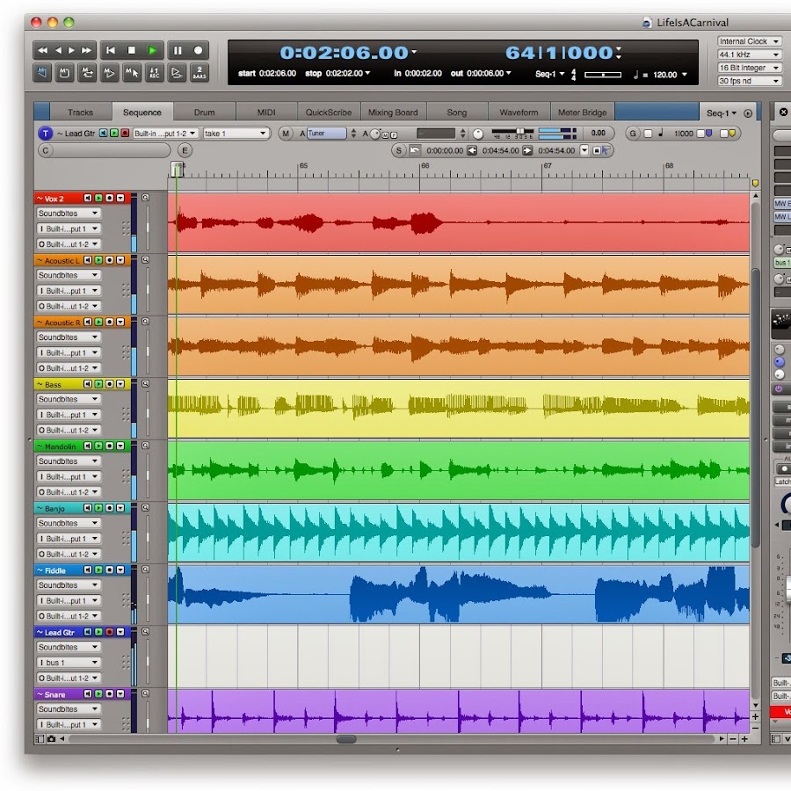Click the Mandolin track name
791x791 pixels.
[60, 446]
